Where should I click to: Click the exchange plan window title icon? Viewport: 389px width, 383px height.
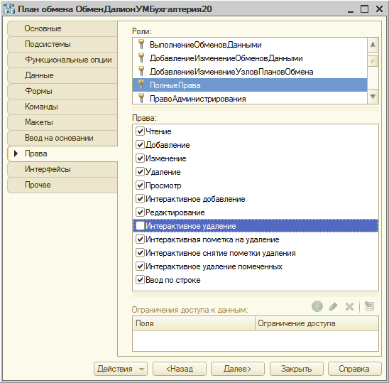coord(9,9)
